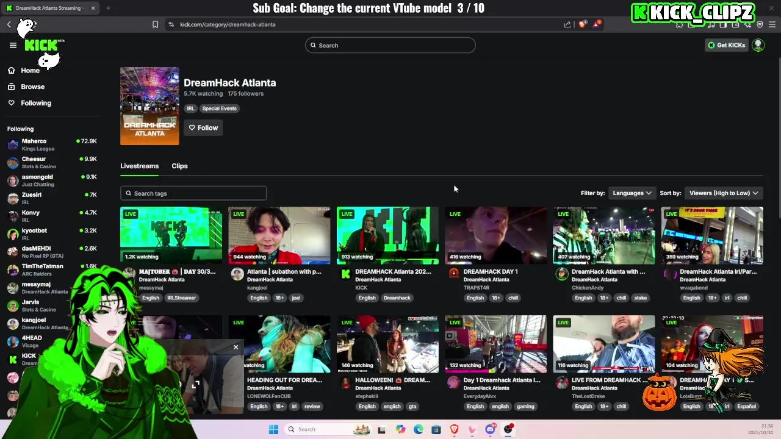
Task: Open Task View on the taskbar
Action: (x=381, y=429)
